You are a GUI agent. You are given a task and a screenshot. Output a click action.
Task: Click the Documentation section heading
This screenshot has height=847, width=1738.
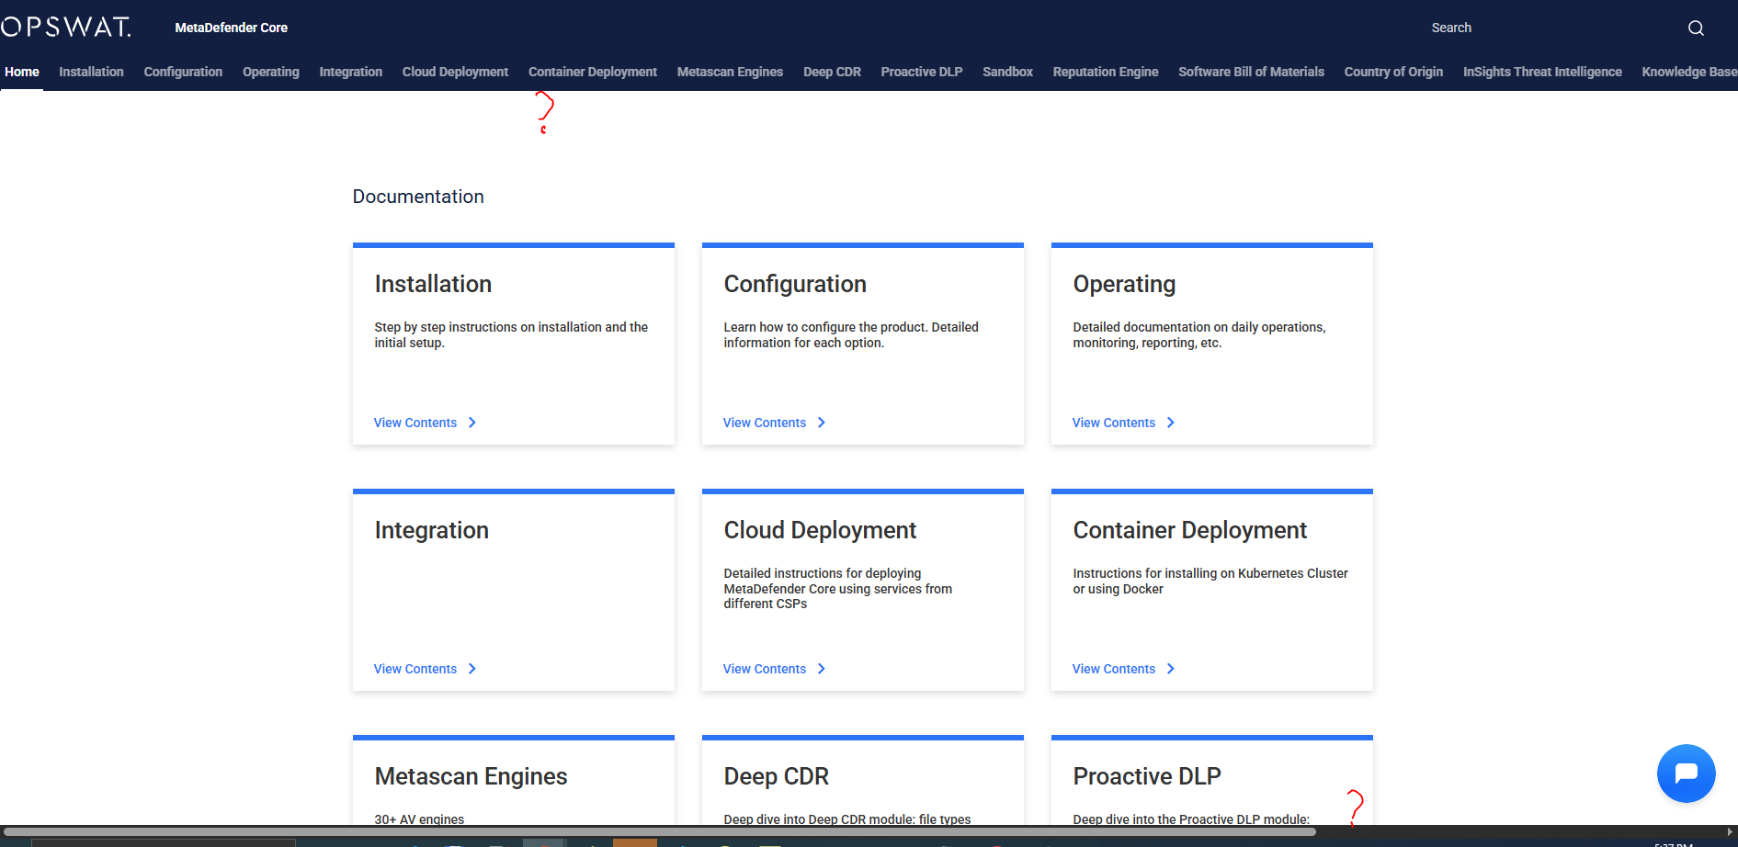coord(418,197)
